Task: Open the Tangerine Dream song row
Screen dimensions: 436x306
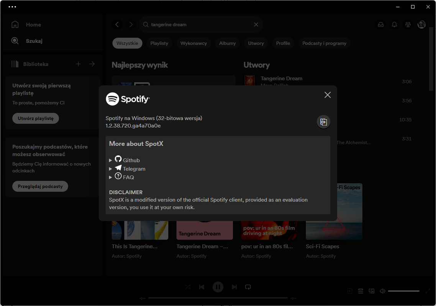Action: click(328, 81)
